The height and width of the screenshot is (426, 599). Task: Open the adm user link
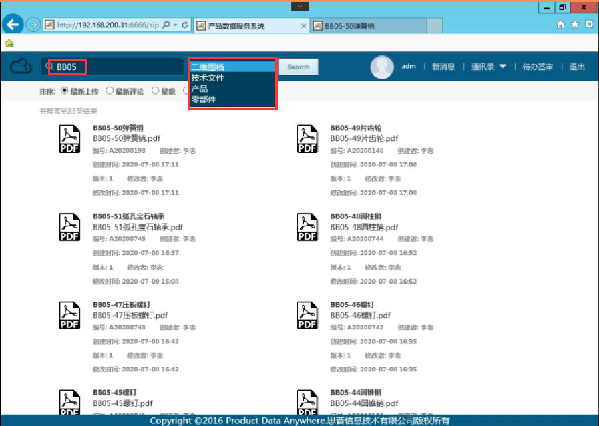pyautogui.click(x=409, y=66)
